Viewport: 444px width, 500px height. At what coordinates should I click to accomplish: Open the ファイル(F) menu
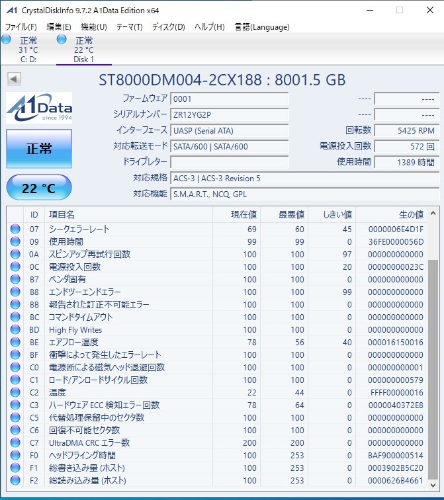point(21,26)
